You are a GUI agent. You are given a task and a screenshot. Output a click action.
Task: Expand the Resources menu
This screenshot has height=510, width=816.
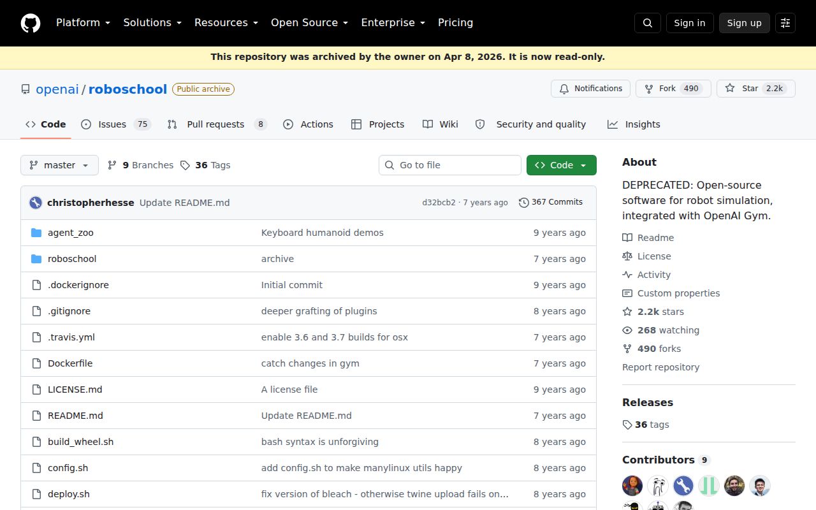click(226, 22)
